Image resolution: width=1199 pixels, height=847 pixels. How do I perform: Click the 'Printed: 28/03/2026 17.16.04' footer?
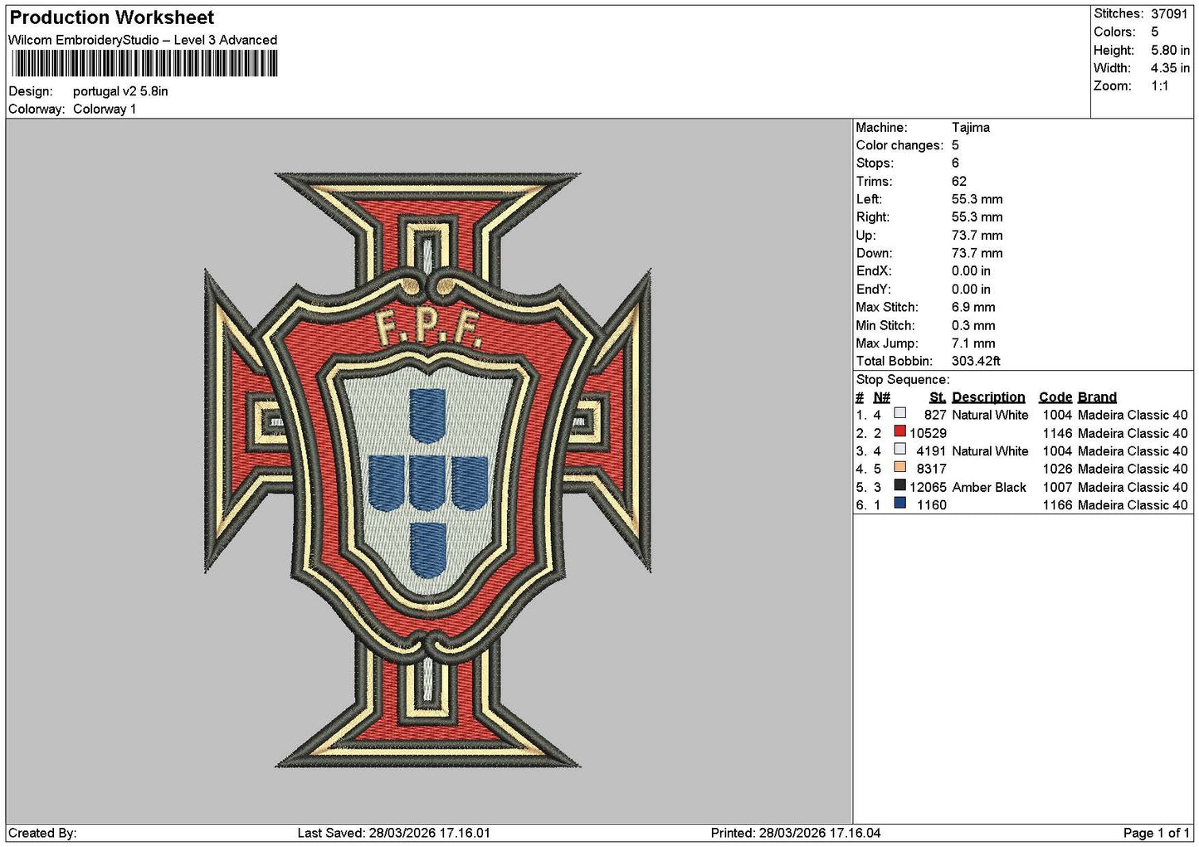point(796,833)
